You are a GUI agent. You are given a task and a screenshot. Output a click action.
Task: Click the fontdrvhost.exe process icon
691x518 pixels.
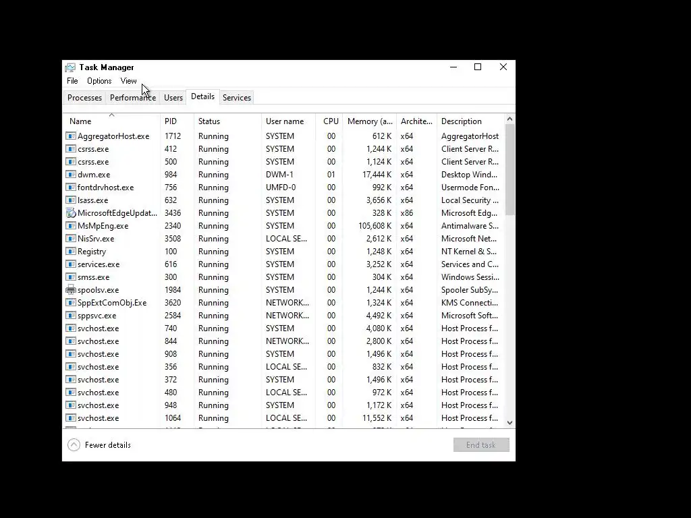(x=70, y=188)
